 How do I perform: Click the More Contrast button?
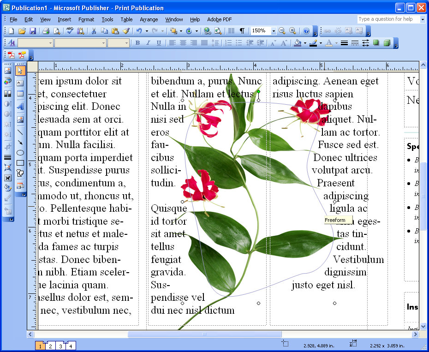coord(8,104)
